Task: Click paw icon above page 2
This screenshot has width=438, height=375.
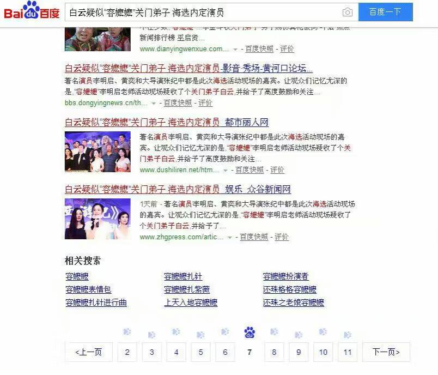Action: tap(127, 332)
